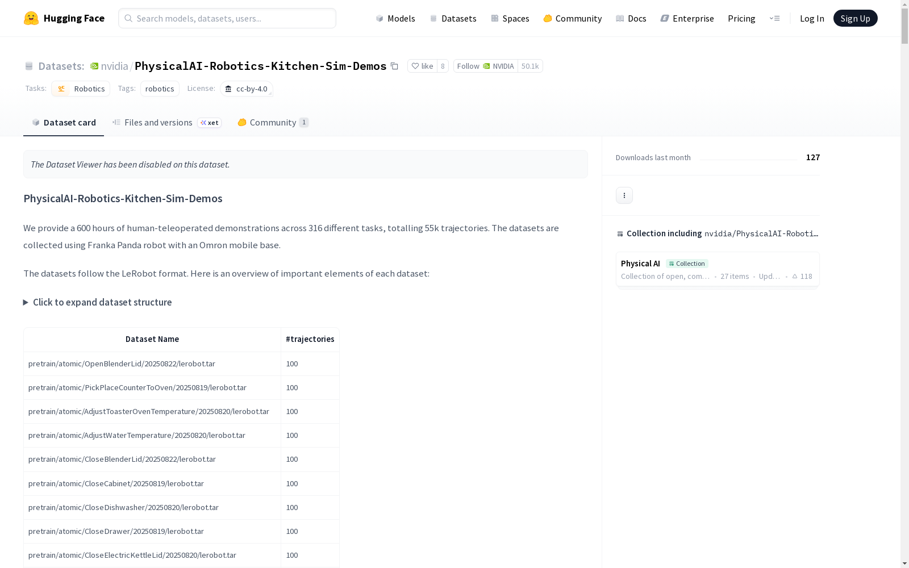
Task: Open the three-dot options menu
Action: tap(624, 195)
